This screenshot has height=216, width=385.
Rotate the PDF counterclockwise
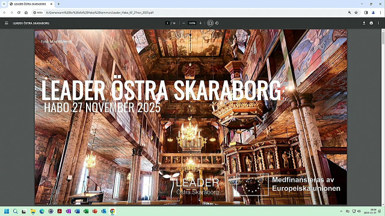(217, 23)
